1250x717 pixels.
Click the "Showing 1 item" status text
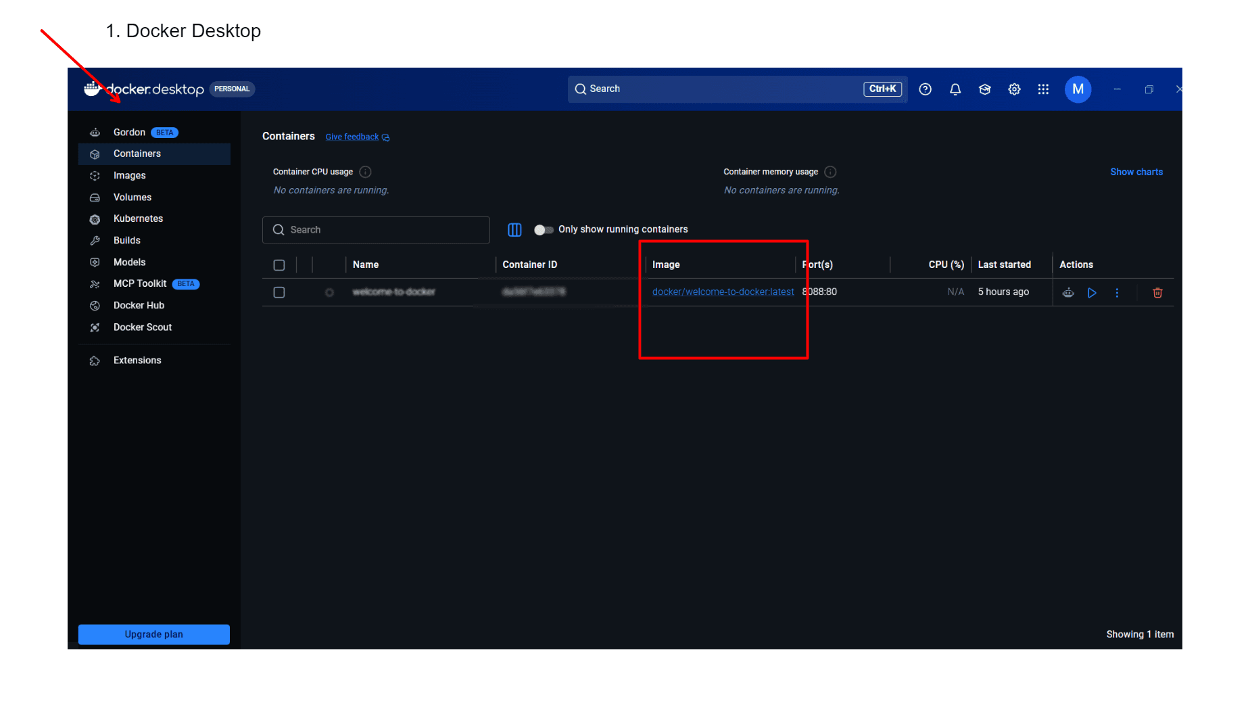coord(1140,634)
